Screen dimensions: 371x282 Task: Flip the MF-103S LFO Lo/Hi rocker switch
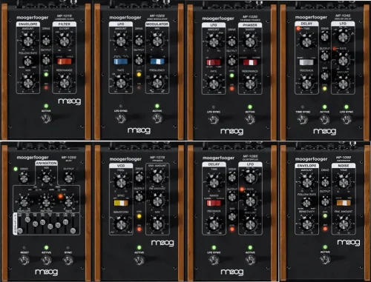click(214, 62)
